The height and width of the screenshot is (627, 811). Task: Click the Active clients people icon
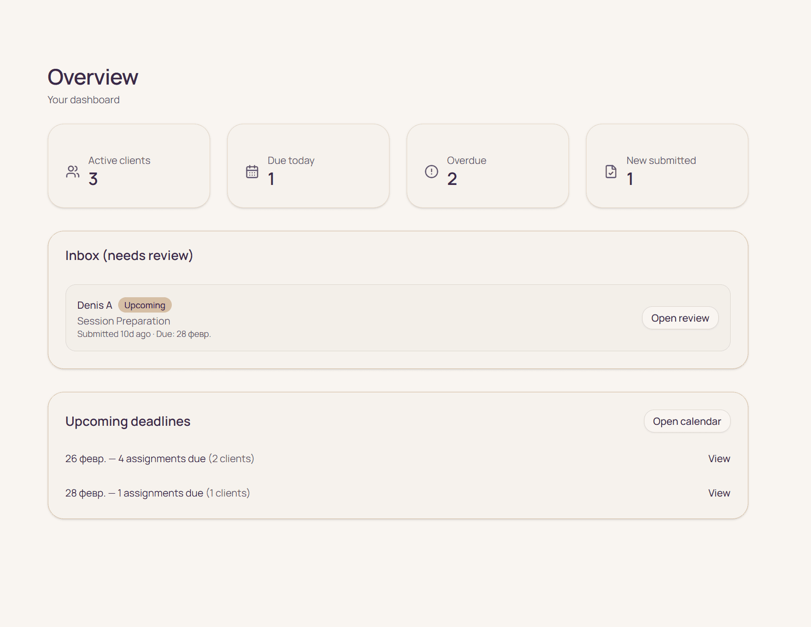(72, 171)
